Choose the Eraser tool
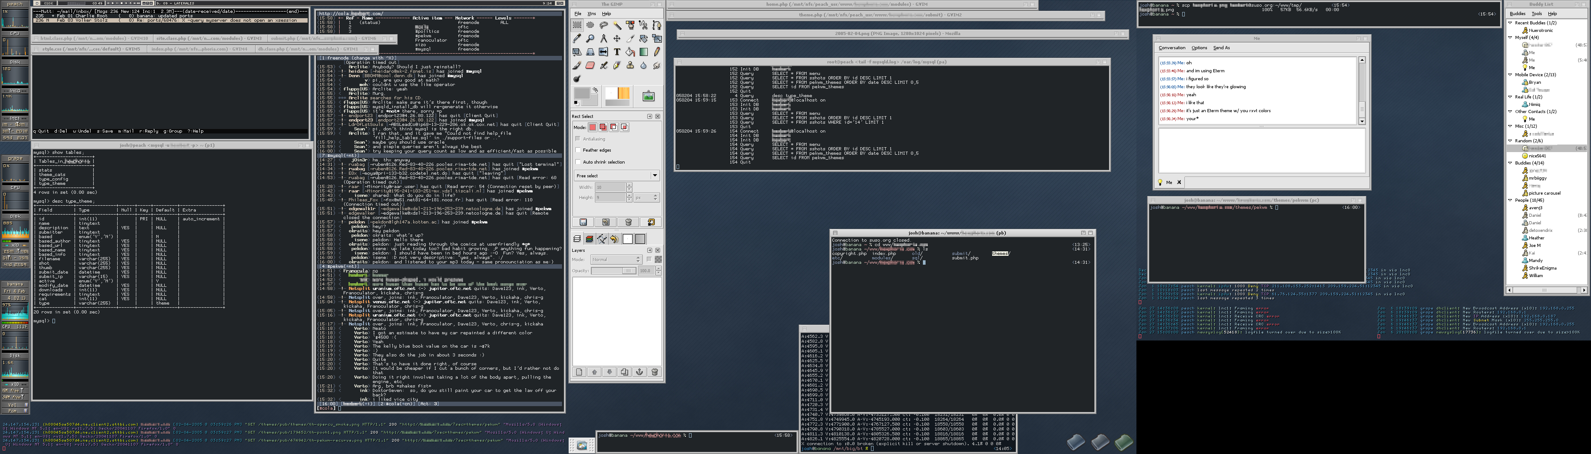The image size is (1591, 454). point(590,65)
